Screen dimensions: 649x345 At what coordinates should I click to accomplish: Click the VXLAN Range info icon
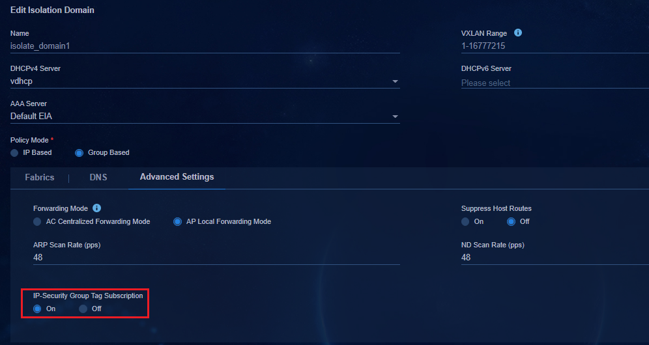point(518,33)
